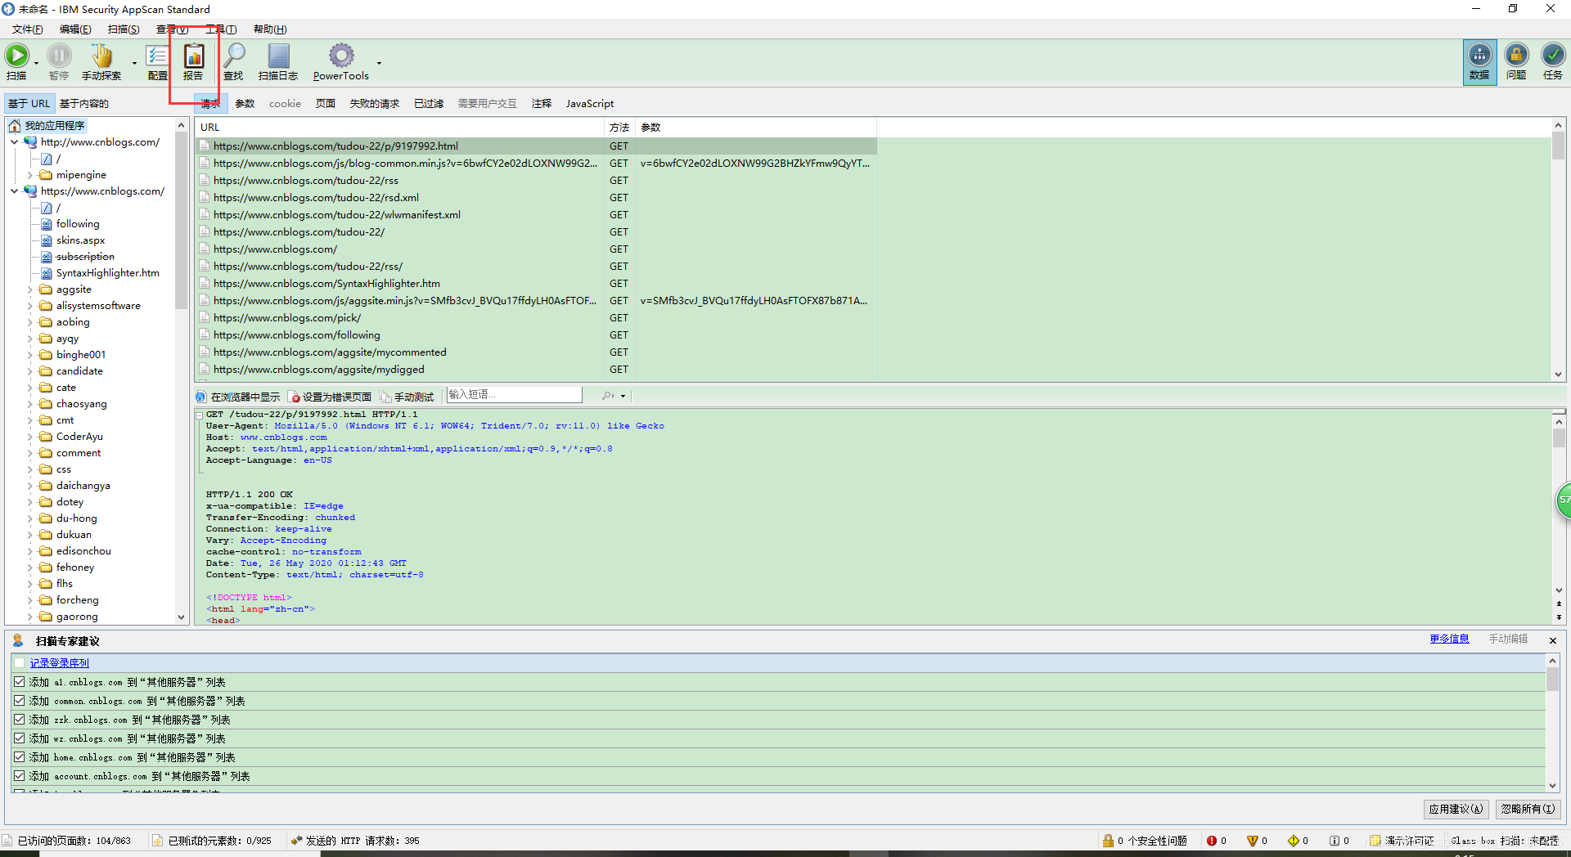Open the Report icon
Image resolution: width=1571 pixels, height=857 pixels.
click(x=194, y=56)
